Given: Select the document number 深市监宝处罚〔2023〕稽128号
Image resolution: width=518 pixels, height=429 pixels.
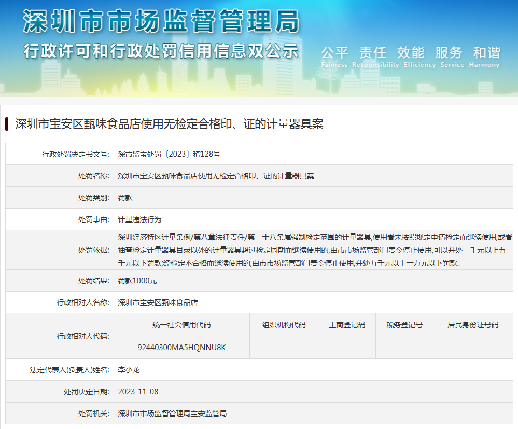Looking at the screenshot, I should pyautogui.click(x=169, y=154).
